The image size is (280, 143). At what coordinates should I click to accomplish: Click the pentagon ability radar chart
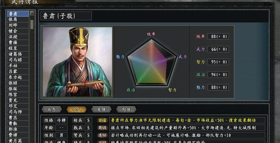tap(152, 62)
